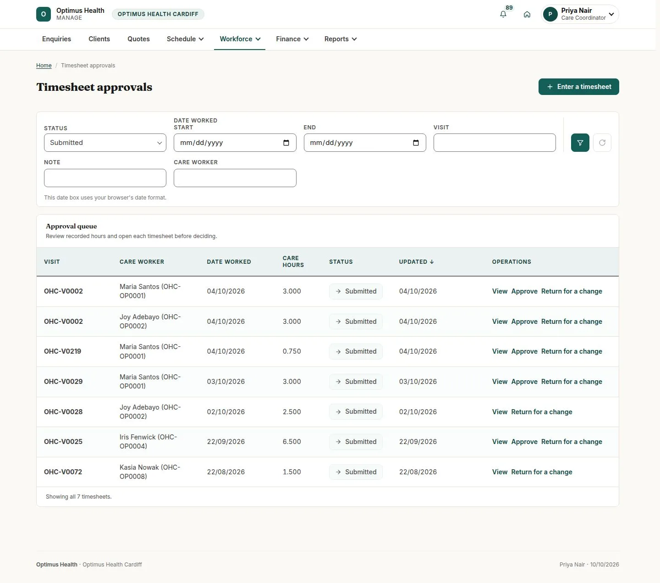View the OHC-V0028 timesheet
Image resolution: width=660 pixels, height=583 pixels.
500,412
